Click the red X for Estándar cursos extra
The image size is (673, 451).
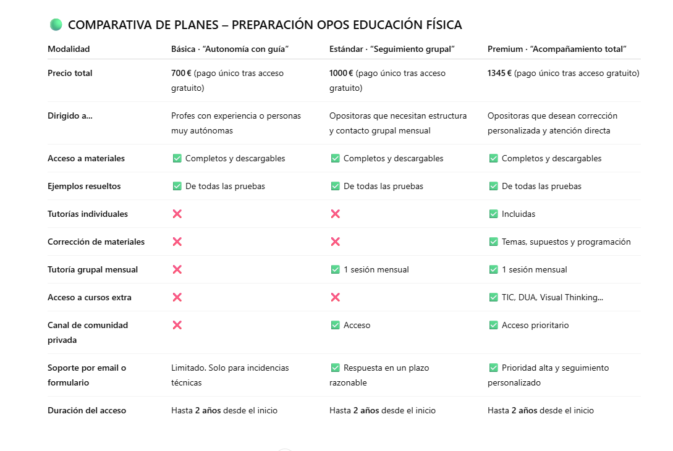tap(335, 297)
